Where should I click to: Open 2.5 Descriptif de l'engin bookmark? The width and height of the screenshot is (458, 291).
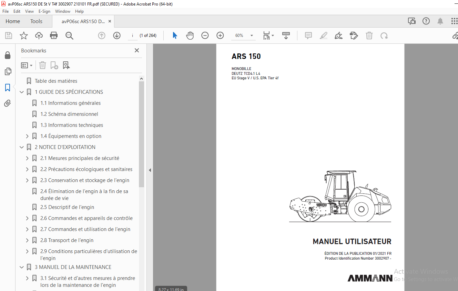(x=67, y=207)
